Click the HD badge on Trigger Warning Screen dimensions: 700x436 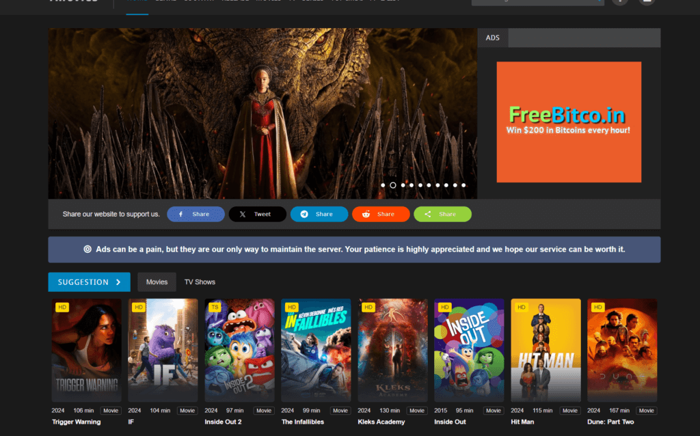(x=62, y=308)
